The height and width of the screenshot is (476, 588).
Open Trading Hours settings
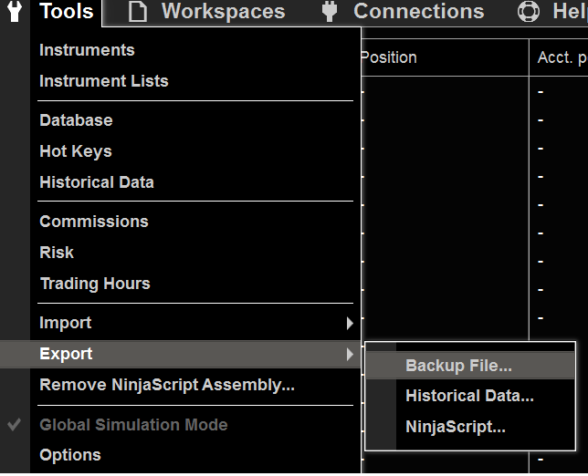(x=94, y=284)
